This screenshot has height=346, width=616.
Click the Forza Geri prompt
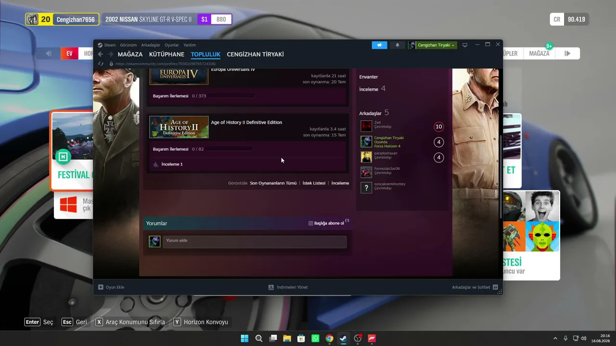tap(74, 322)
